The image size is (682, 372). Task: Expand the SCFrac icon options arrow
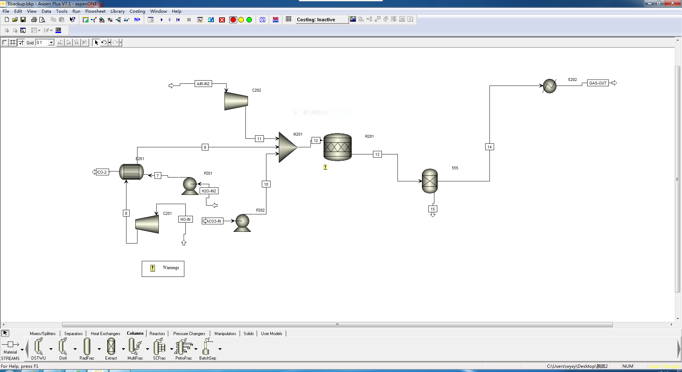(172, 349)
